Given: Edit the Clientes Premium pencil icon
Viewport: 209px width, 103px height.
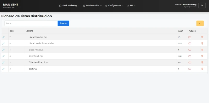Looking at the screenshot, I should pos(3,62).
